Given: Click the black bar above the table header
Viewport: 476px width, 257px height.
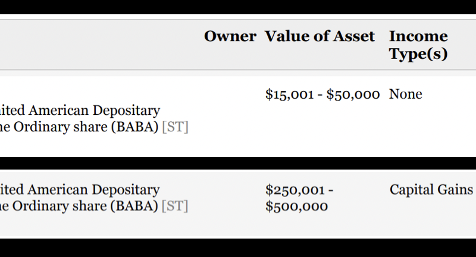Looking at the screenshot, I should click(238, 7).
